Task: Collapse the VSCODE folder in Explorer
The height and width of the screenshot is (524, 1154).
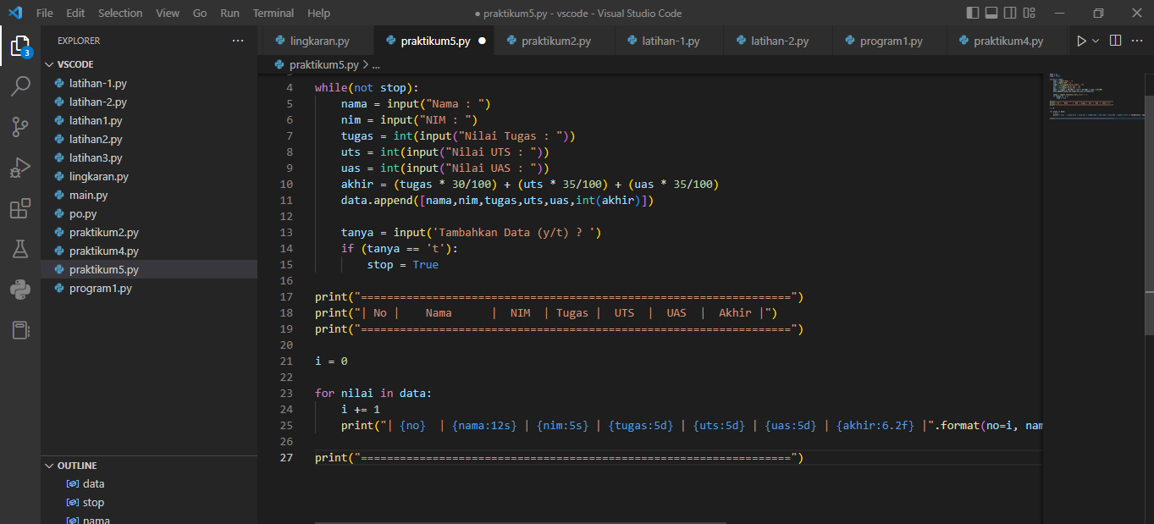Action: [x=48, y=63]
